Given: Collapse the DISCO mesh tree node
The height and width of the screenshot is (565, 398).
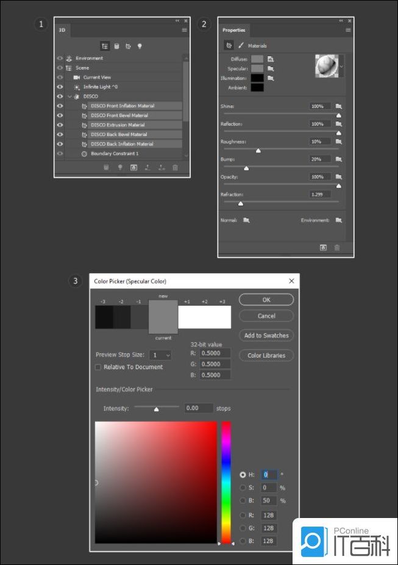Looking at the screenshot, I should click(69, 96).
